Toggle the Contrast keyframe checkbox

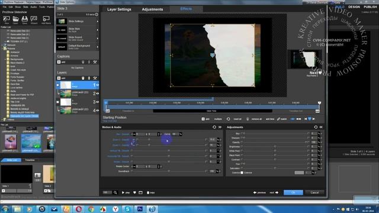[x=242, y=160]
